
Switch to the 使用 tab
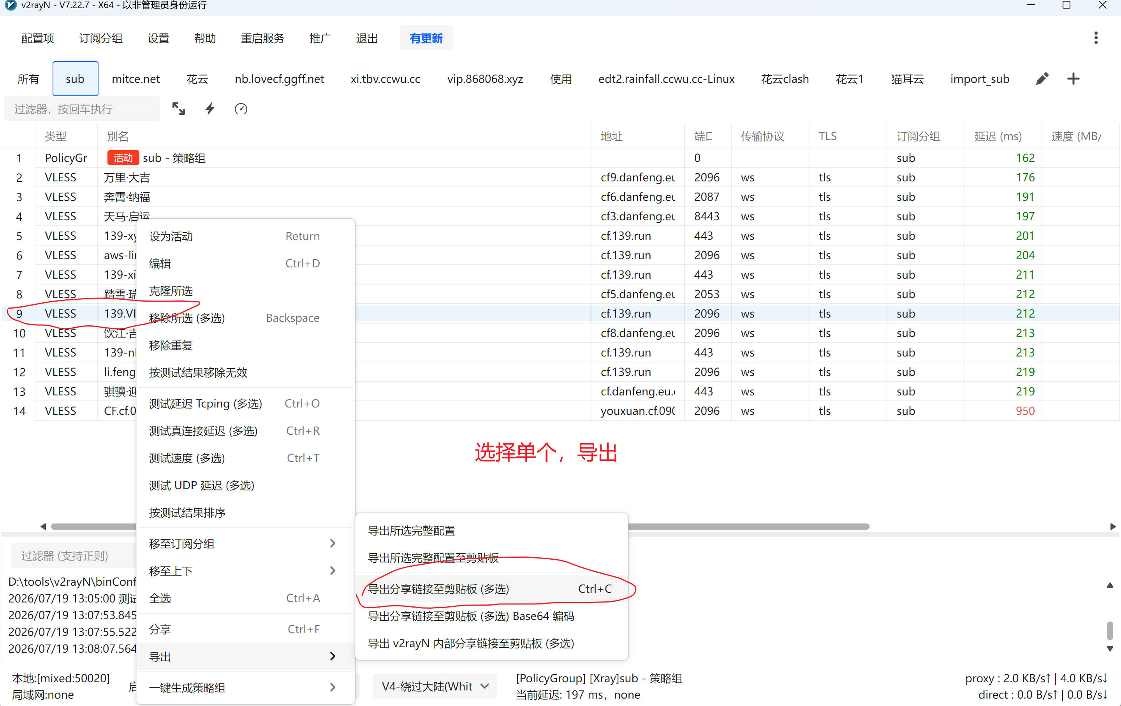coord(561,79)
